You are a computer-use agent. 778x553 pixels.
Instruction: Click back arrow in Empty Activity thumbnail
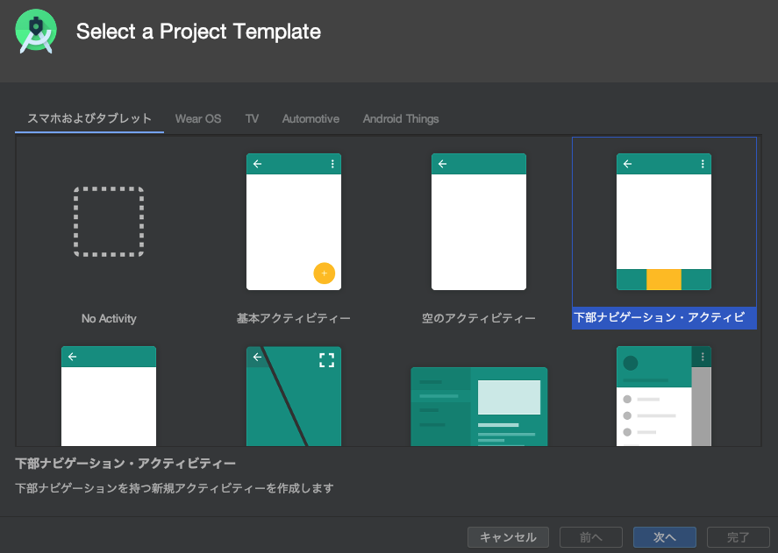pos(443,164)
